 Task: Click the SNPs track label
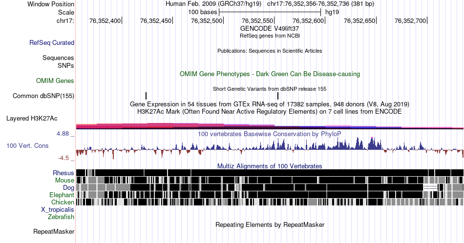tap(66, 65)
